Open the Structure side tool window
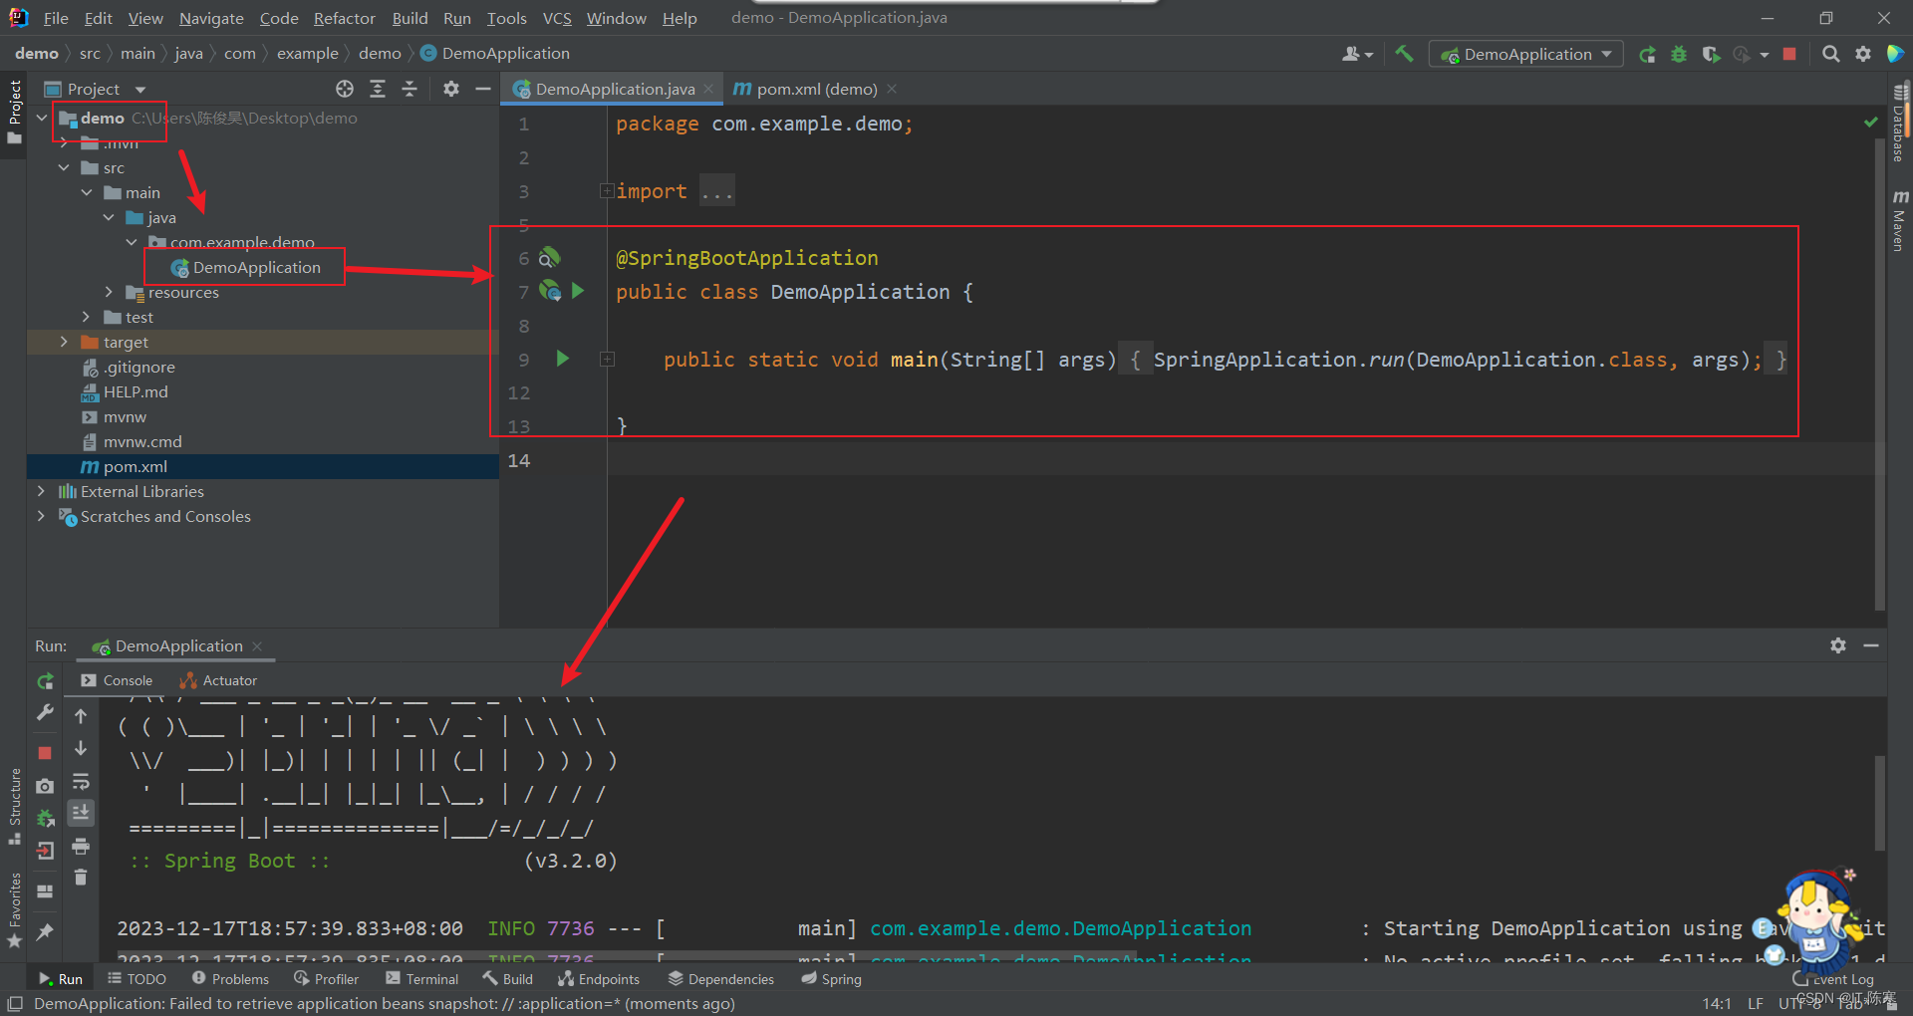The image size is (1913, 1016). [x=14, y=805]
